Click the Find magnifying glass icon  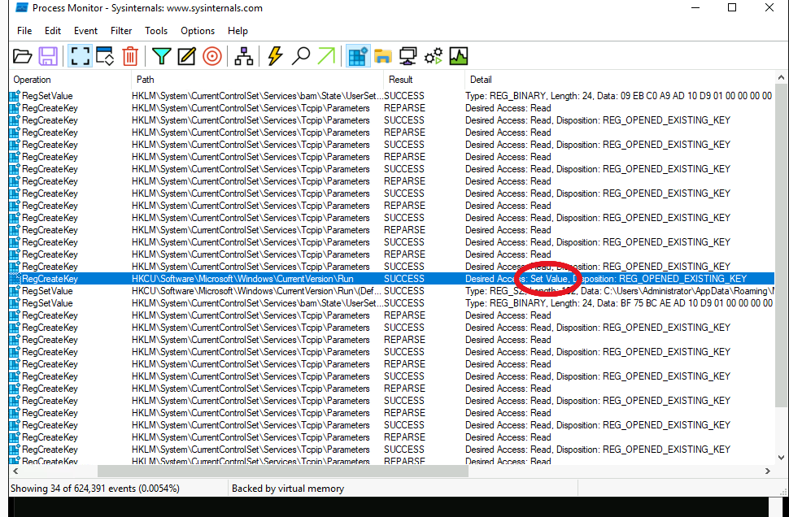click(301, 56)
